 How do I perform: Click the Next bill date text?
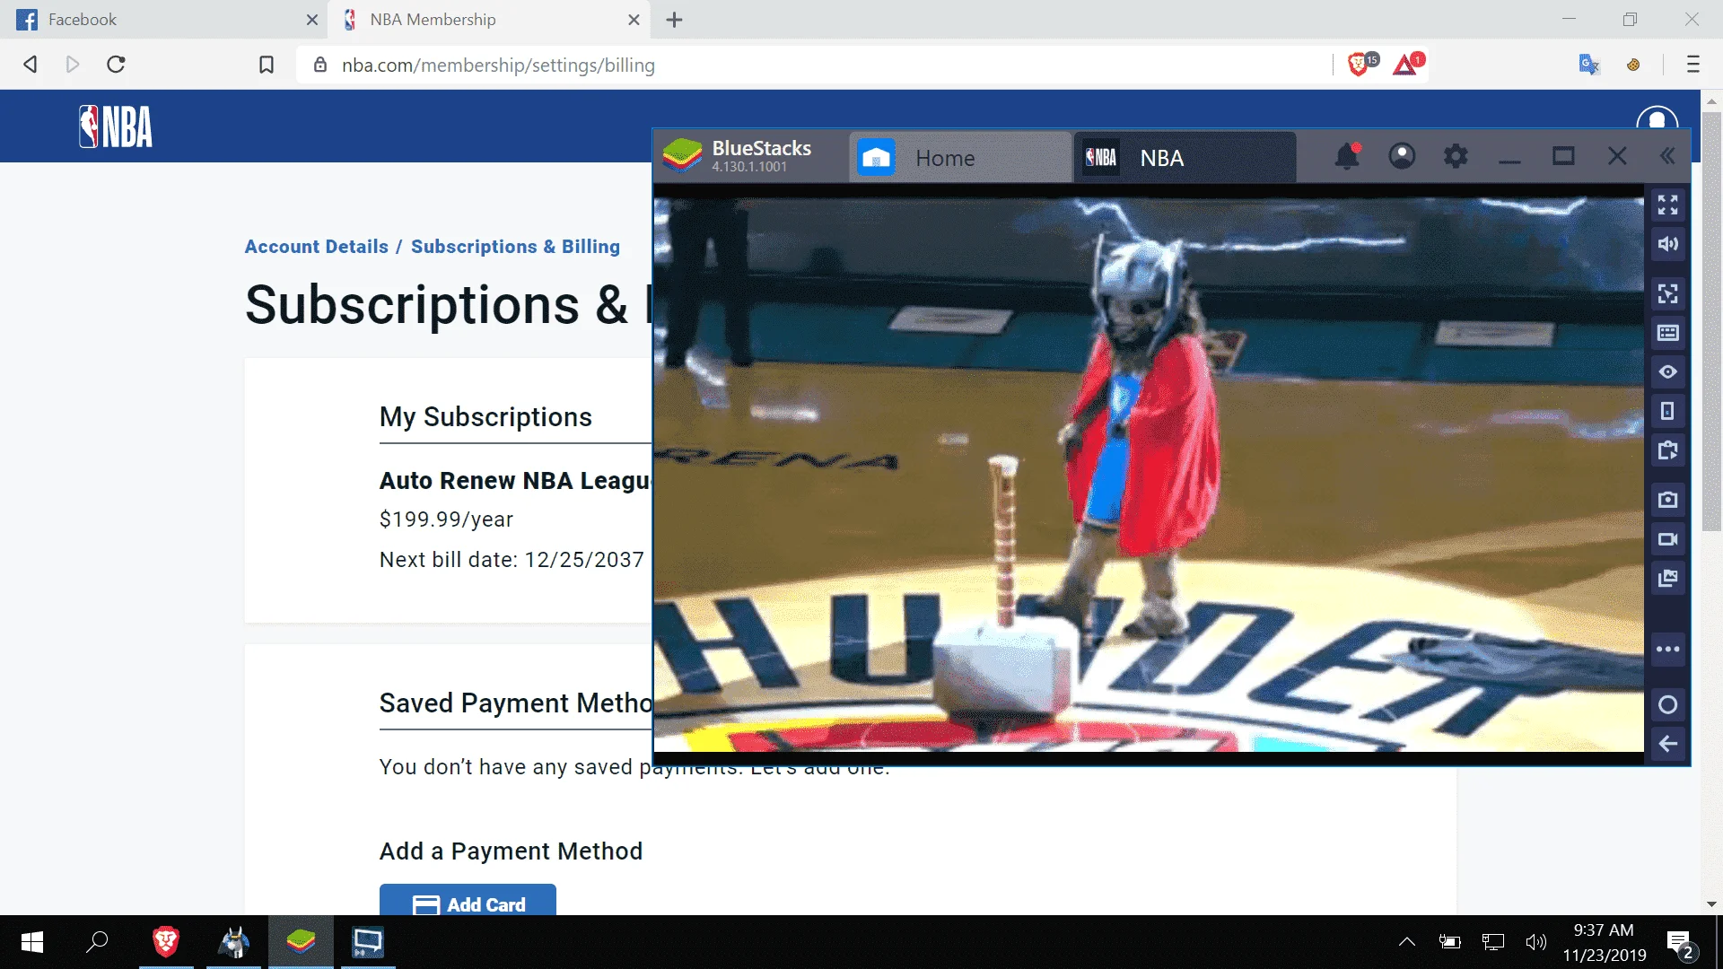click(512, 560)
